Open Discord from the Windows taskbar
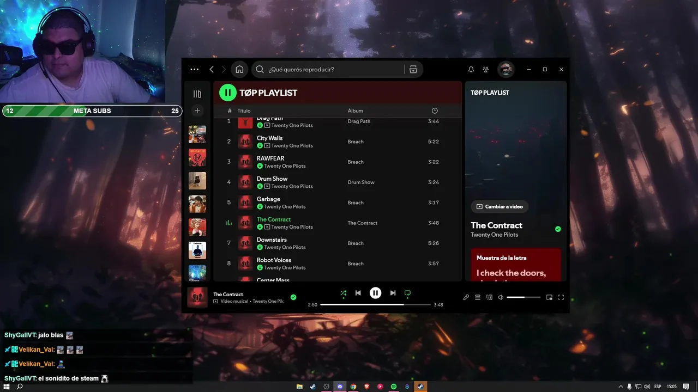Screen dimensions: 698x392 pyautogui.click(x=340, y=387)
